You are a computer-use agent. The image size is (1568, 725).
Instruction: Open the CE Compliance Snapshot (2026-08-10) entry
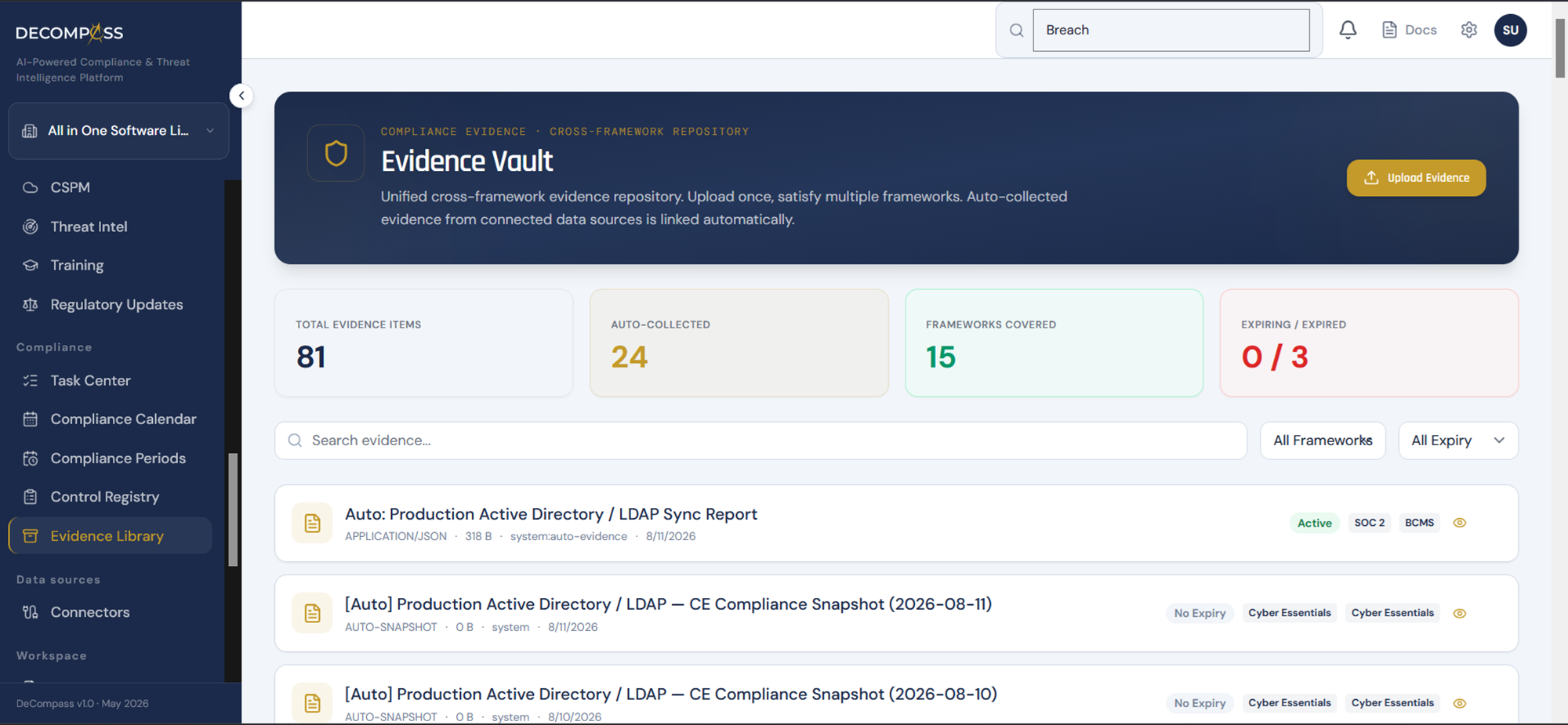[x=671, y=694]
